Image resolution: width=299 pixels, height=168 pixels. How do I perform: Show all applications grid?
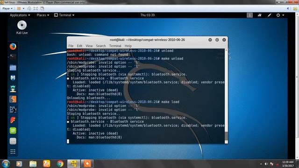(13, 152)
